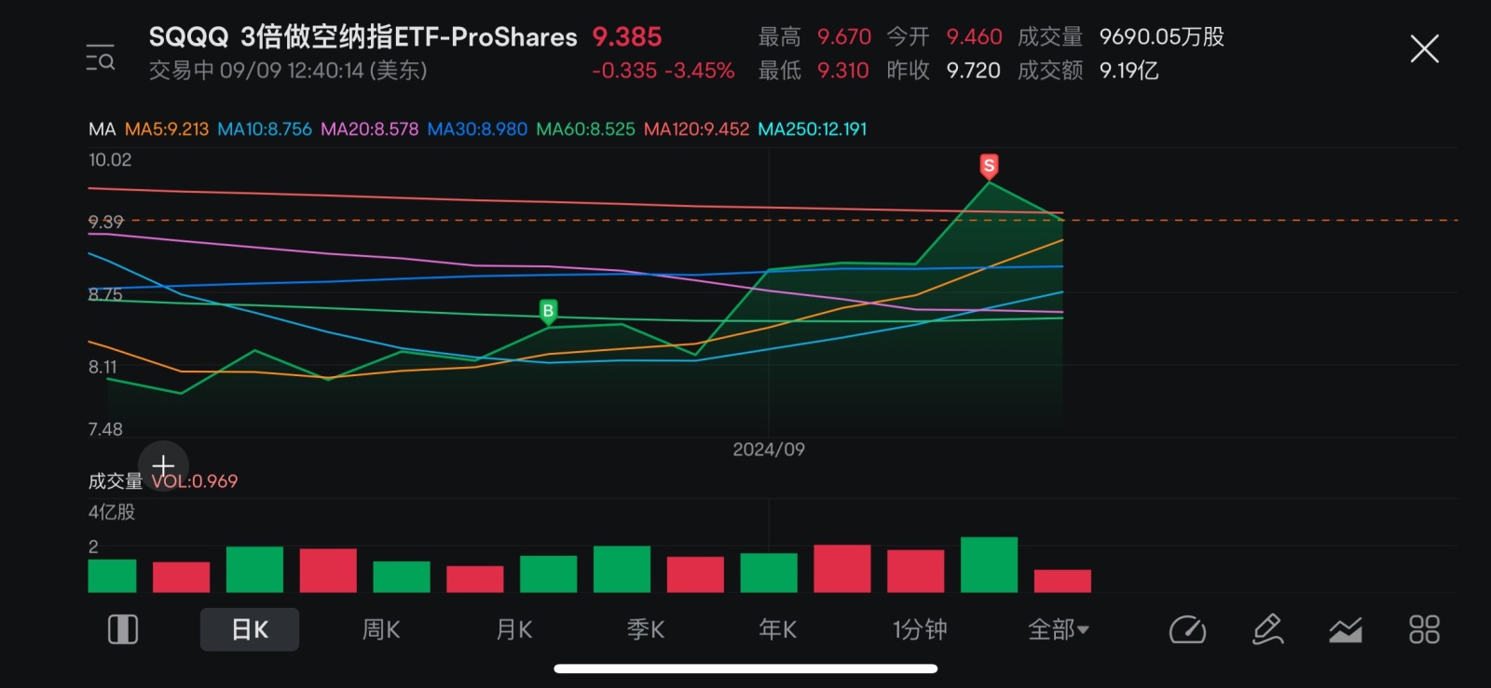Click the 成交额 9.19亿 value
Screen dimensions: 1491x688
coord(1088,71)
